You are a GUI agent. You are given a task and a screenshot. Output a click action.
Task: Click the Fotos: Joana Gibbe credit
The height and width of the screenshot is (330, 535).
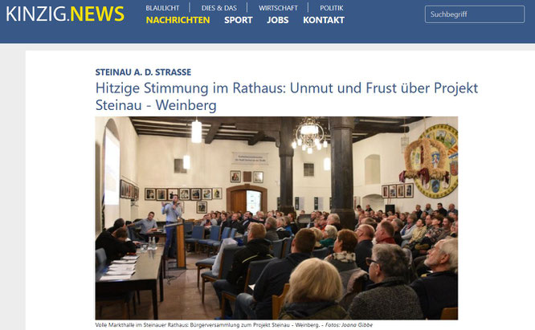tap(349, 325)
